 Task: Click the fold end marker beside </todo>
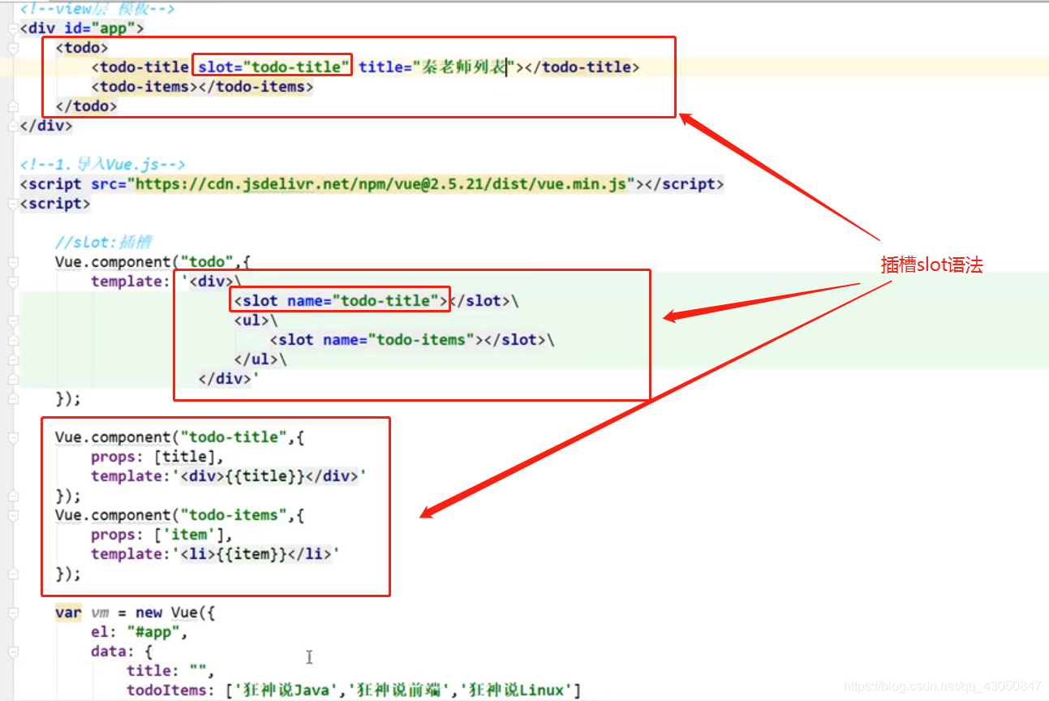point(12,106)
